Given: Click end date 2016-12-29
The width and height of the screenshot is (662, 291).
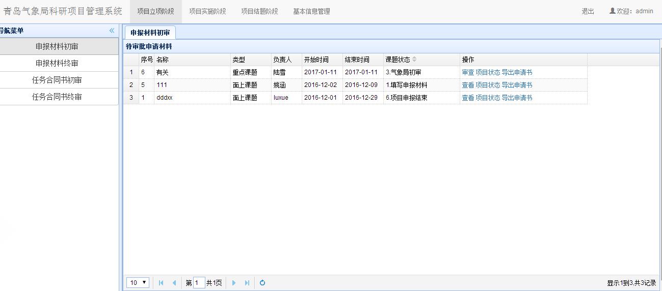Looking at the screenshot, I should click(x=363, y=98).
